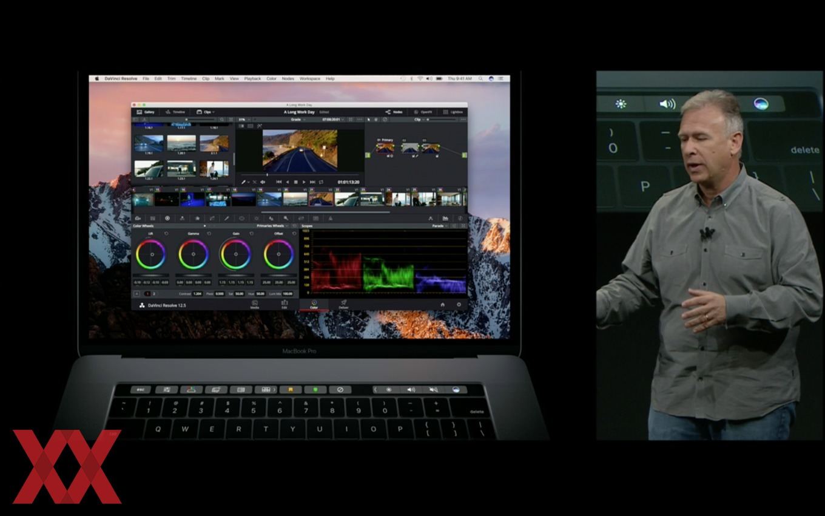Reset the Gain color wheel
Viewport: 825px width, 516px height.
coord(252,233)
